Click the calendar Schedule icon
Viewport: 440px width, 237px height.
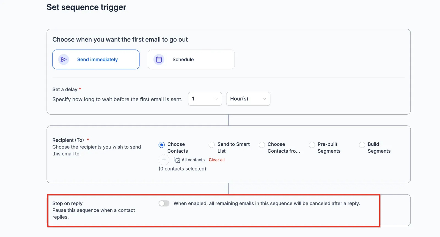pyautogui.click(x=159, y=59)
